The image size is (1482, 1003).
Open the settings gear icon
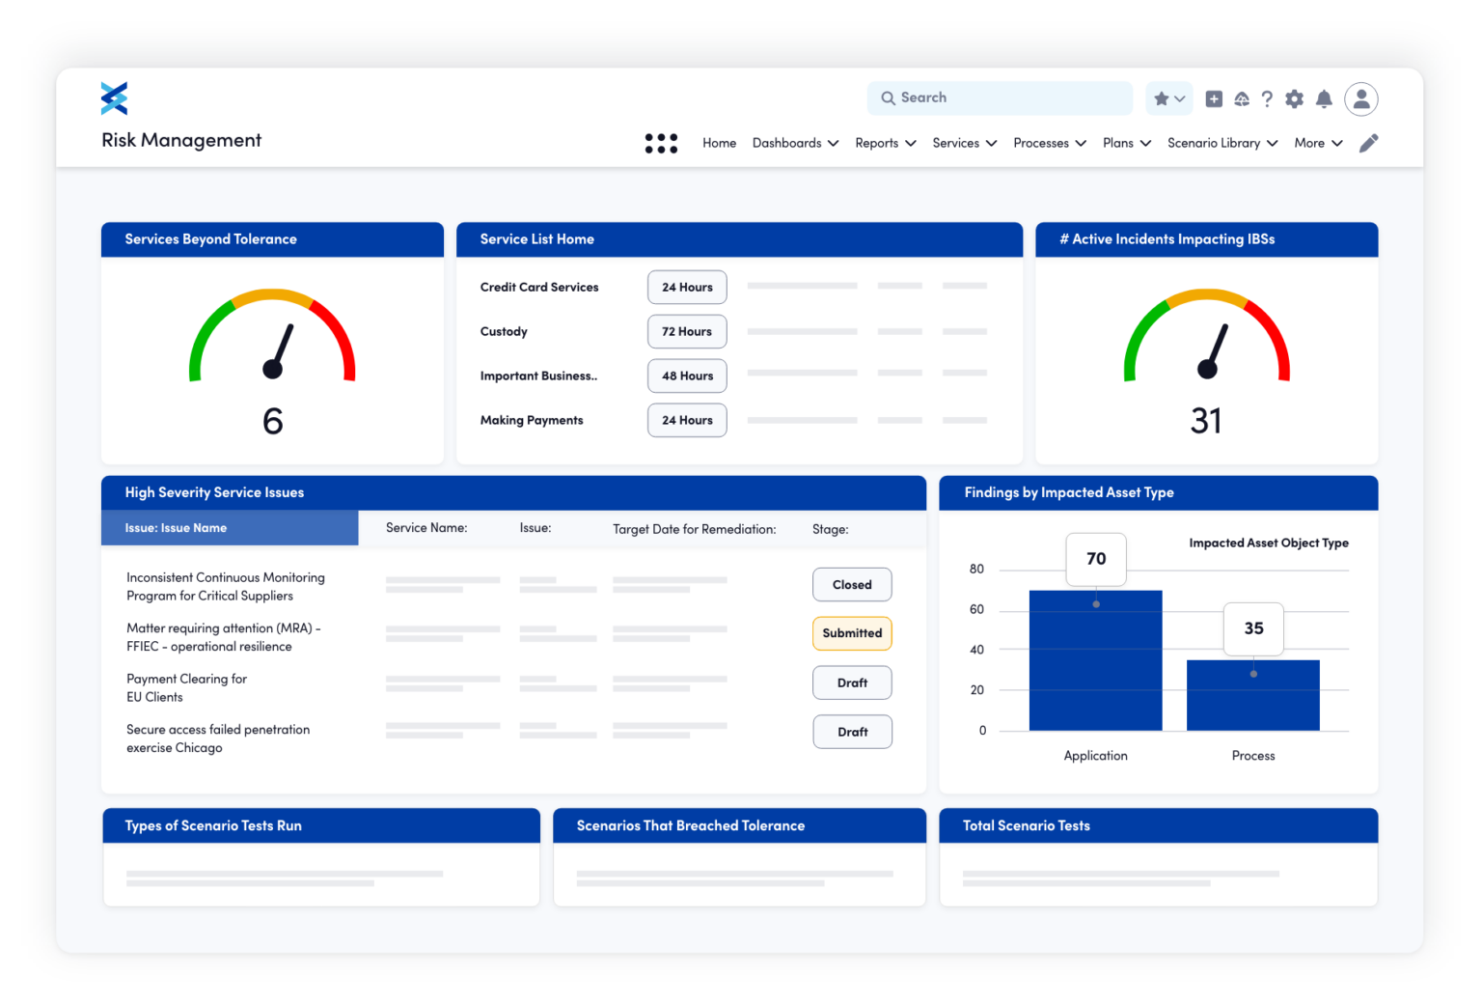click(x=1294, y=98)
